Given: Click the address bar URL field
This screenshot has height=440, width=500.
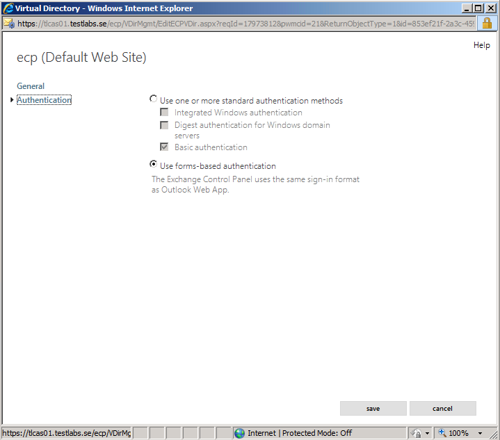Looking at the screenshot, I should (245, 24).
